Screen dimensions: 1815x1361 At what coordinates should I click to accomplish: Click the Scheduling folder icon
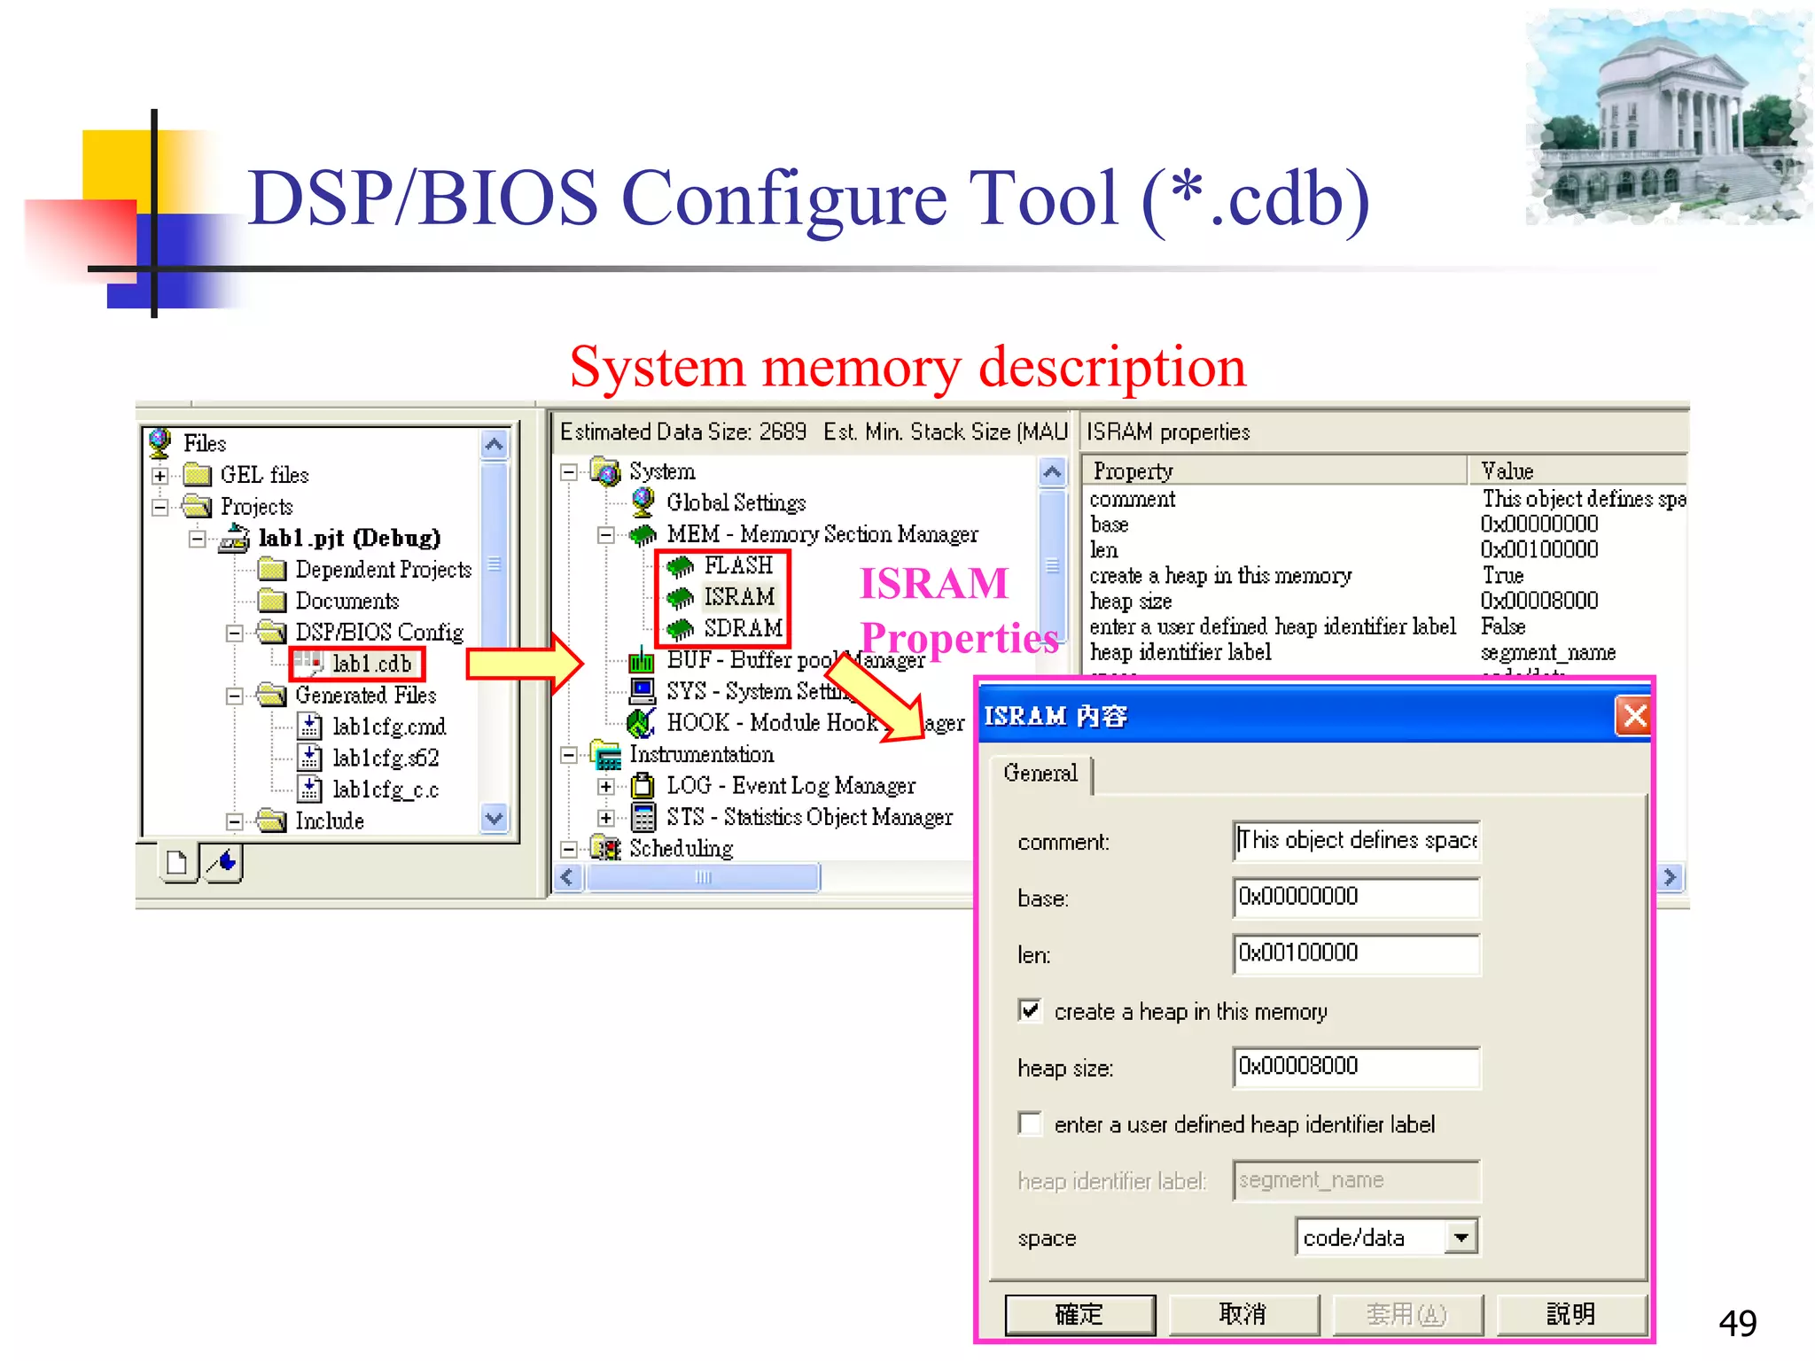[606, 848]
